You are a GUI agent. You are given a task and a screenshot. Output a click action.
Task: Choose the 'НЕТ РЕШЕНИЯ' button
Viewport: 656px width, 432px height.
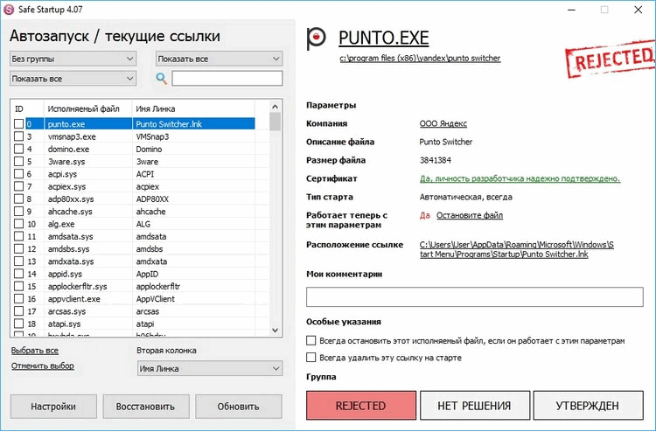point(475,405)
